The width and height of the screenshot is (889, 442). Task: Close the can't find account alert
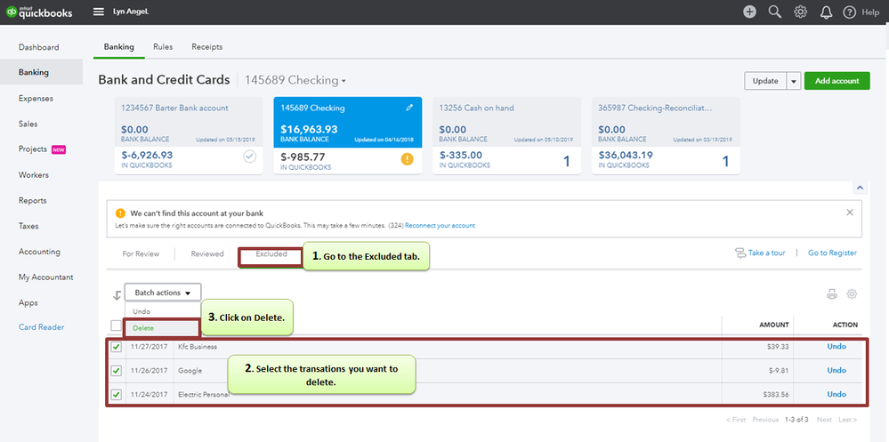pos(849,213)
